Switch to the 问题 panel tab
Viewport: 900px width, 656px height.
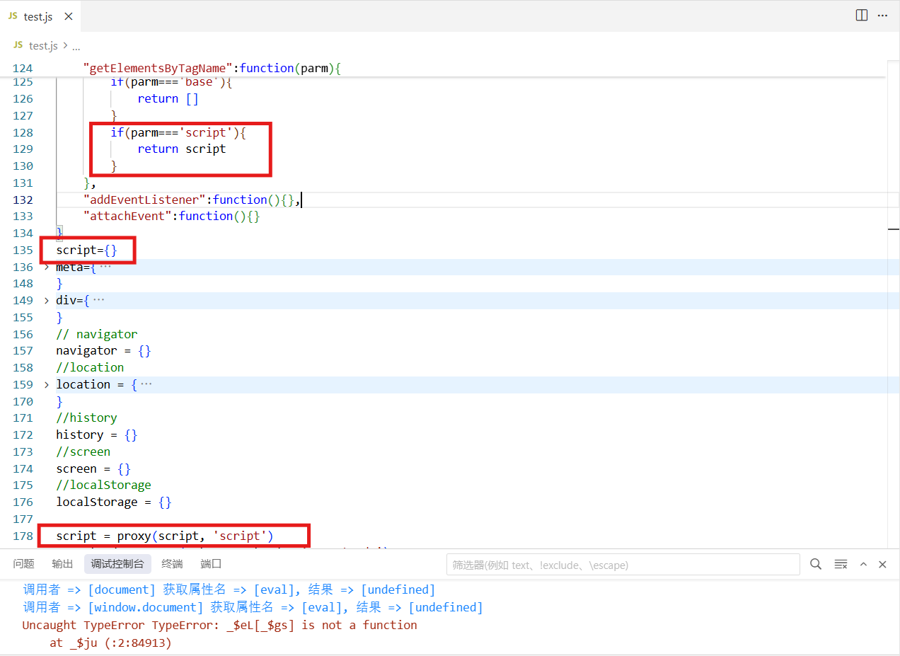coord(23,564)
